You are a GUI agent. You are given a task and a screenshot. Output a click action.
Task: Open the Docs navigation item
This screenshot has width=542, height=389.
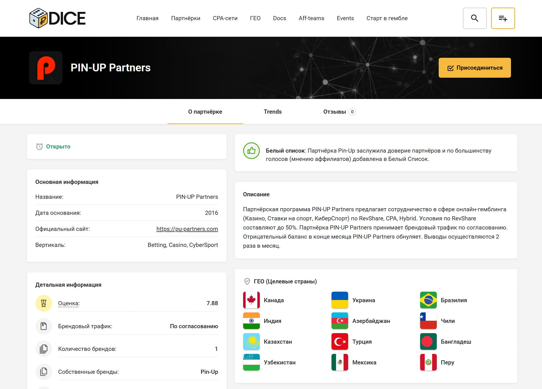[x=279, y=18]
